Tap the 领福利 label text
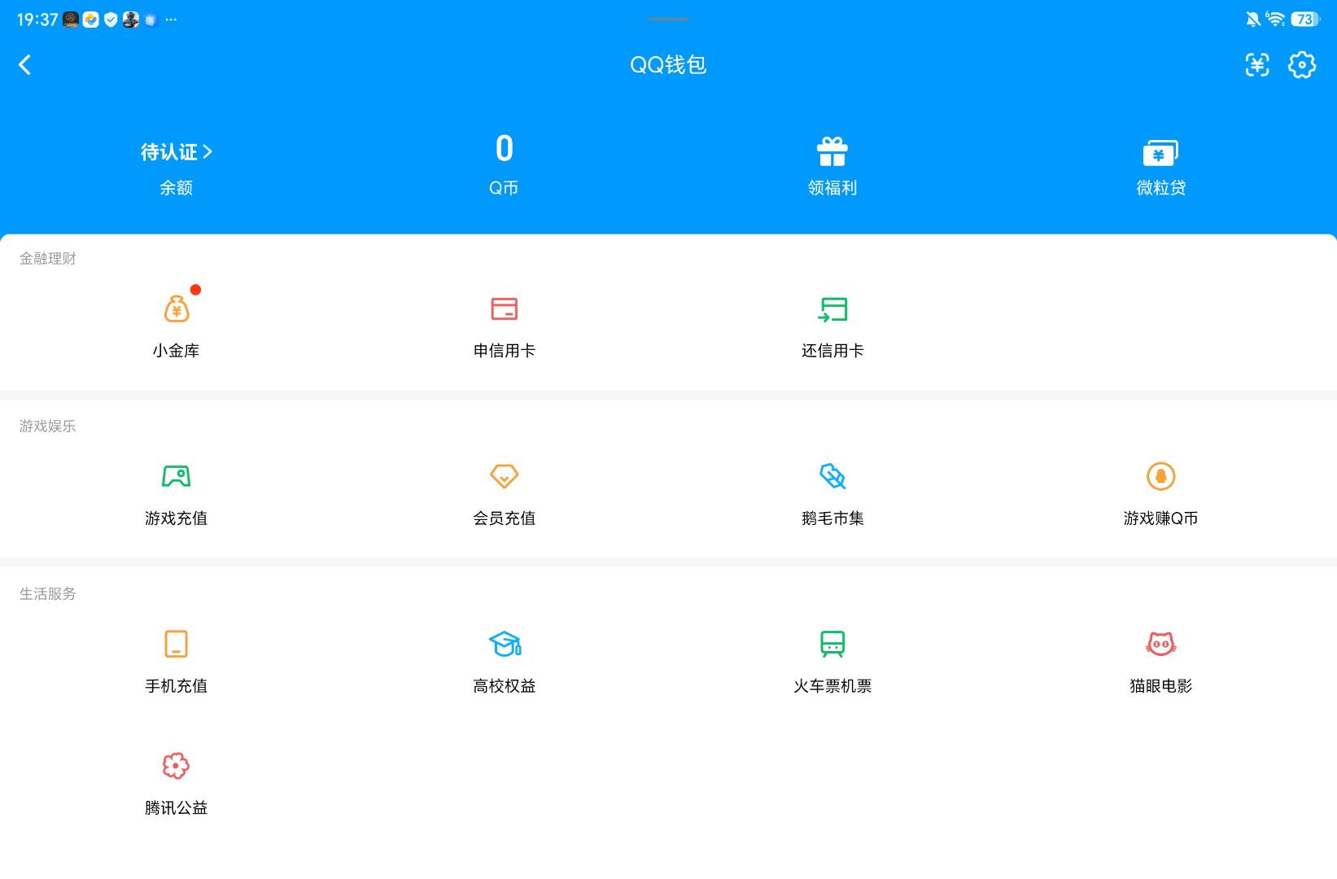 (832, 188)
